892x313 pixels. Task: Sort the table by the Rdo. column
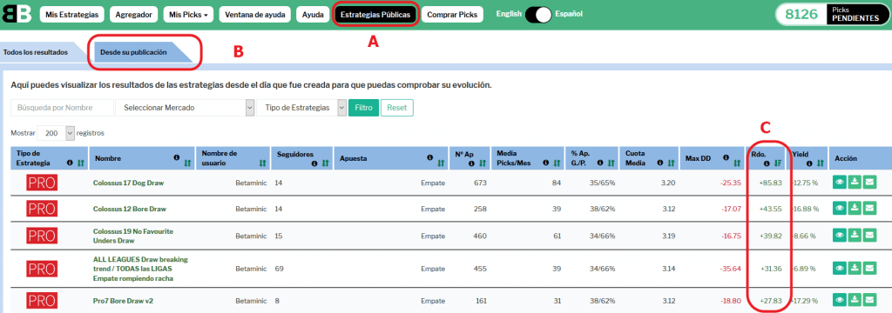click(x=779, y=163)
